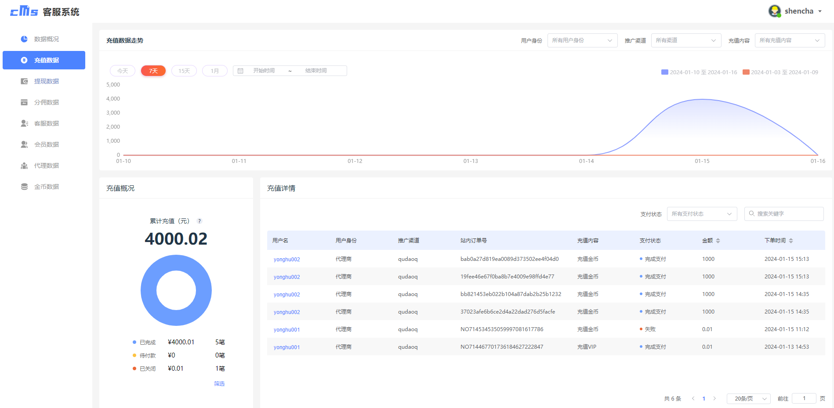Open the 所有渠道 dropdown
The width and height of the screenshot is (834, 408).
(686, 40)
